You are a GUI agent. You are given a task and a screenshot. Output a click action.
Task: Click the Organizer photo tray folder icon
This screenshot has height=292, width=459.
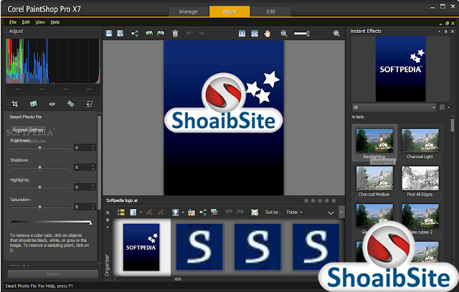[191, 213]
